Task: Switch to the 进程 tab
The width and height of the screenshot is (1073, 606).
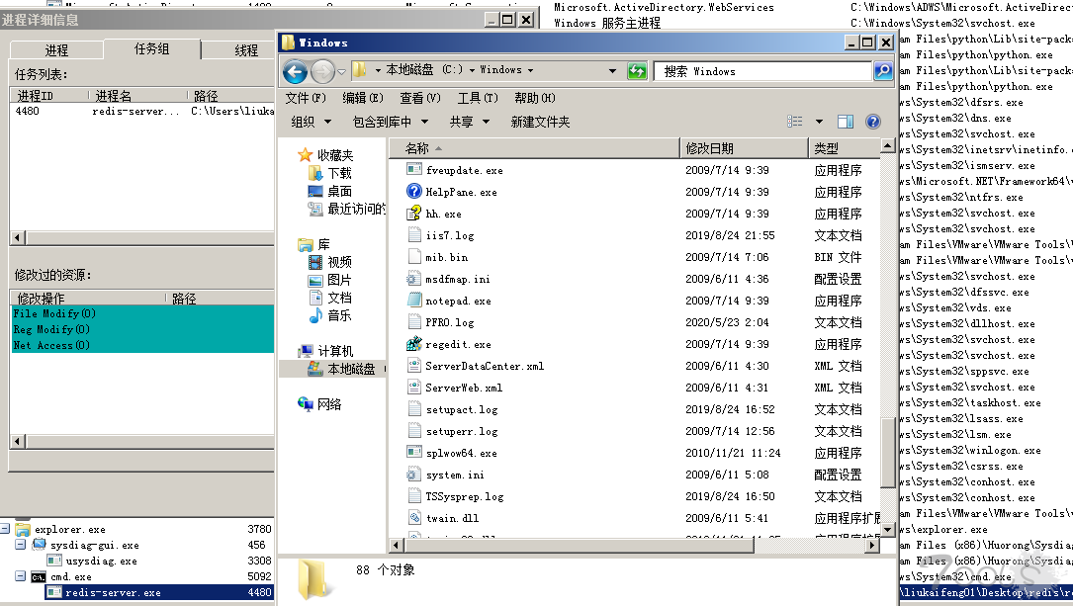Action: [x=56, y=50]
